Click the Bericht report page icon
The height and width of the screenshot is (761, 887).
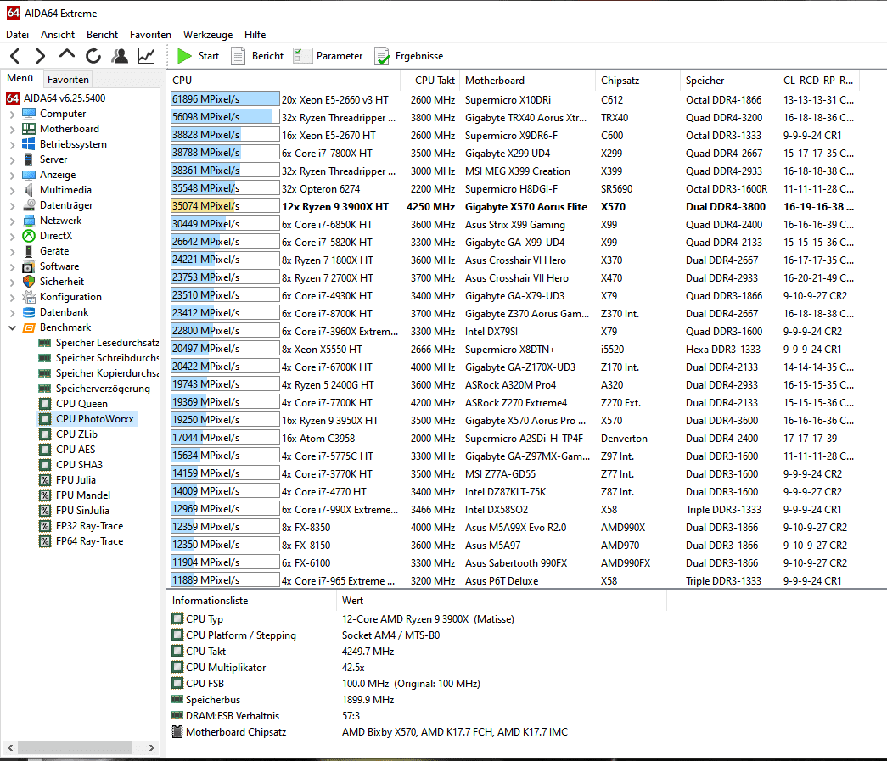(x=239, y=56)
